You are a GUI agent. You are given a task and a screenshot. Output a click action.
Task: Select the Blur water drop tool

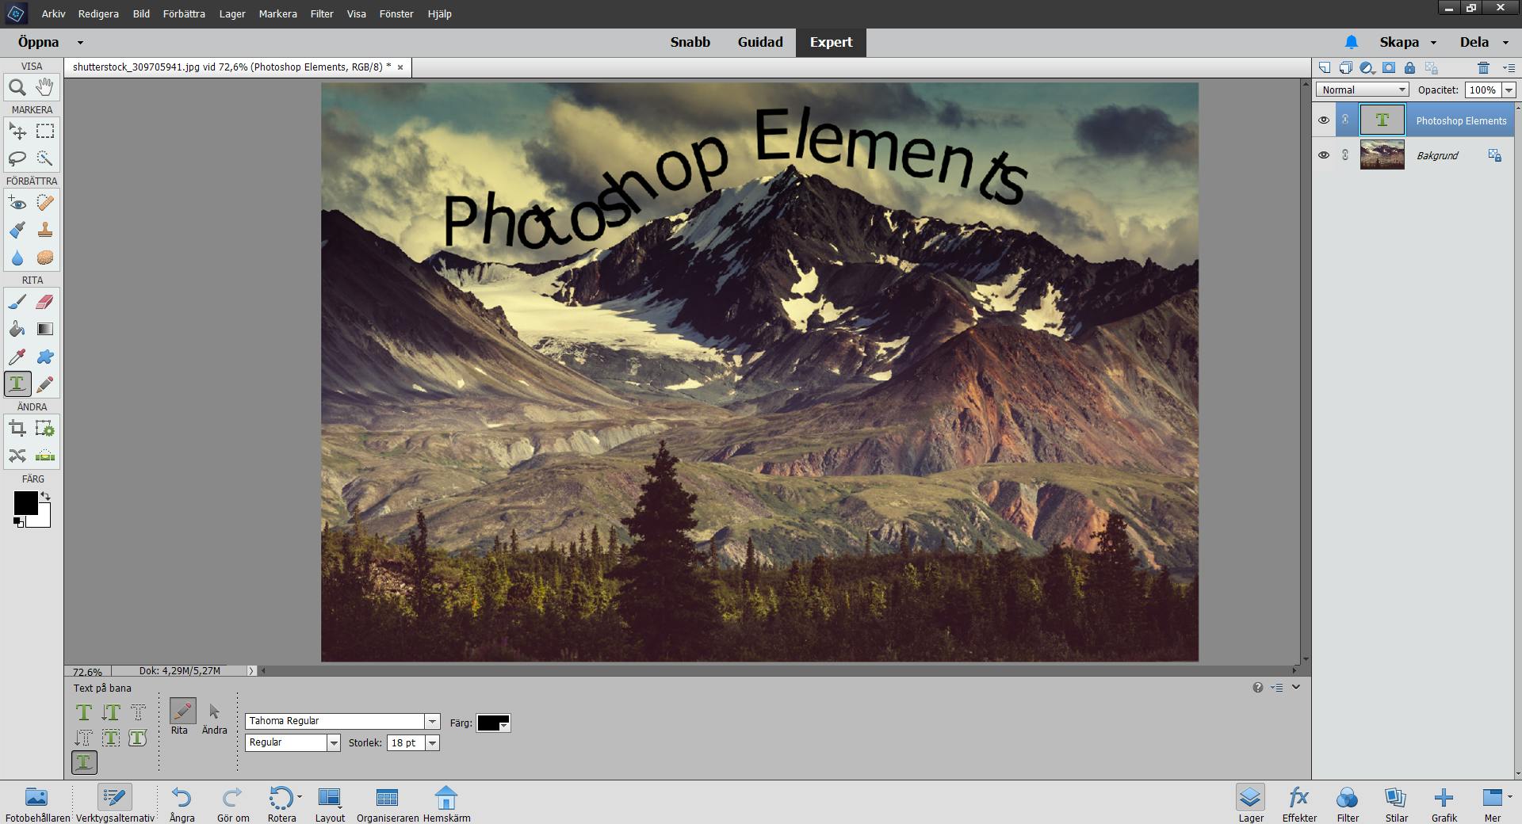coord(17,257)
